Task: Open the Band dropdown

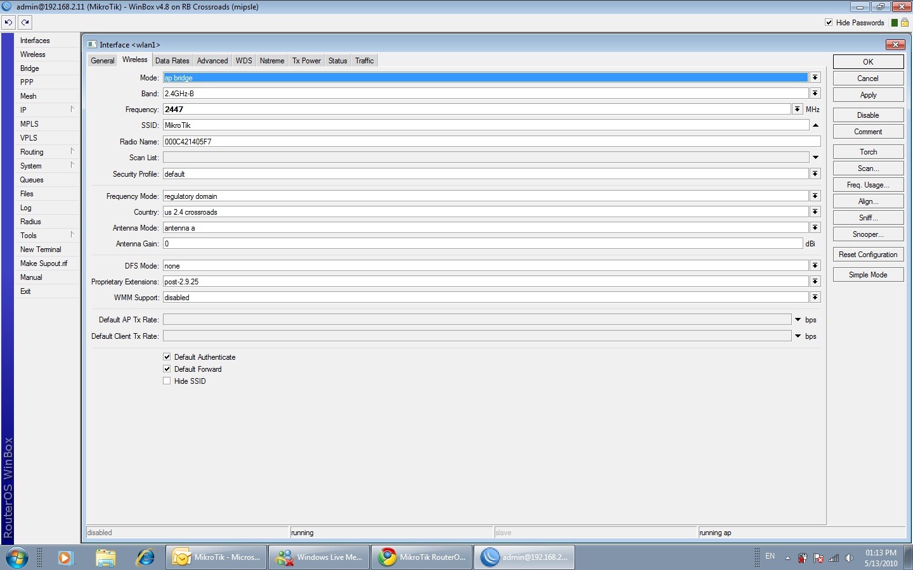Action: (815, 93)
